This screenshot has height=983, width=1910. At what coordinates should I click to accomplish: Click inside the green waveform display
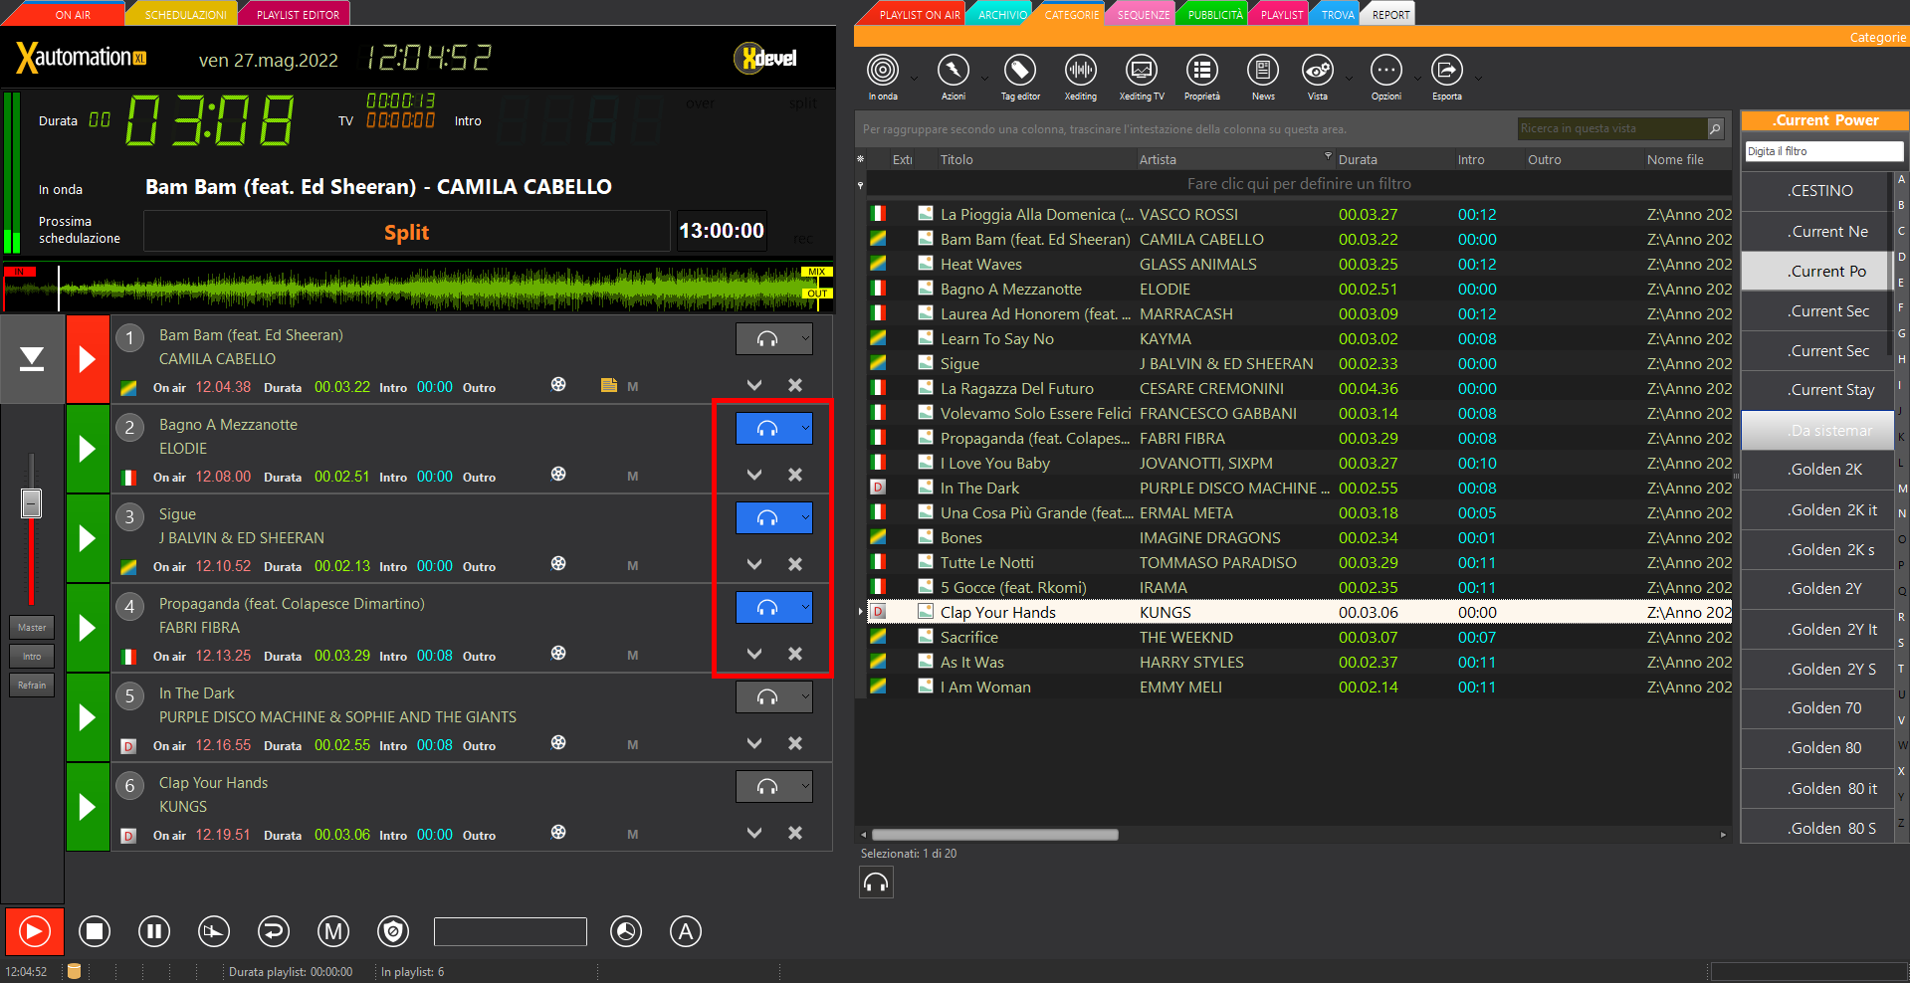tap(419, 288)
